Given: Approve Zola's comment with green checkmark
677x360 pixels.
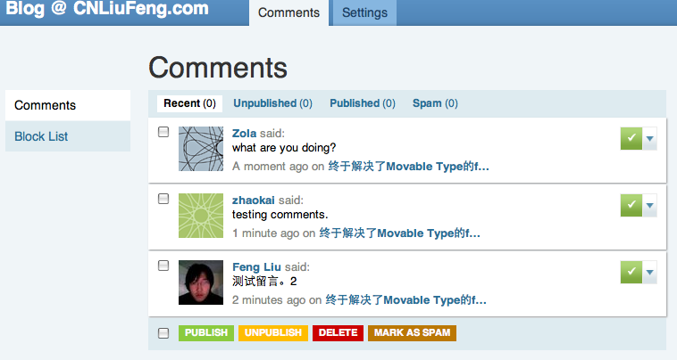Looking at the screenshot, I should (631, 138).
